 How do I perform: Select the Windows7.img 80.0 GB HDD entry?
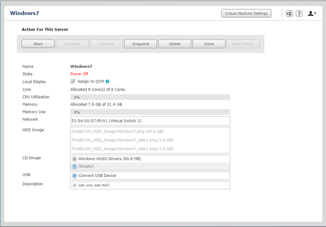(x=117, y=131)
